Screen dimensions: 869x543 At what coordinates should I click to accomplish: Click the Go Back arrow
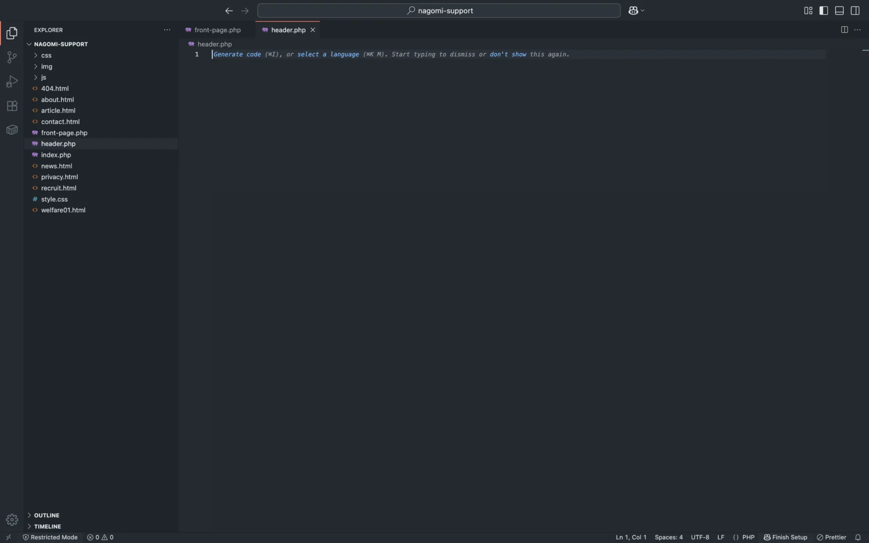tap(229, 11)
